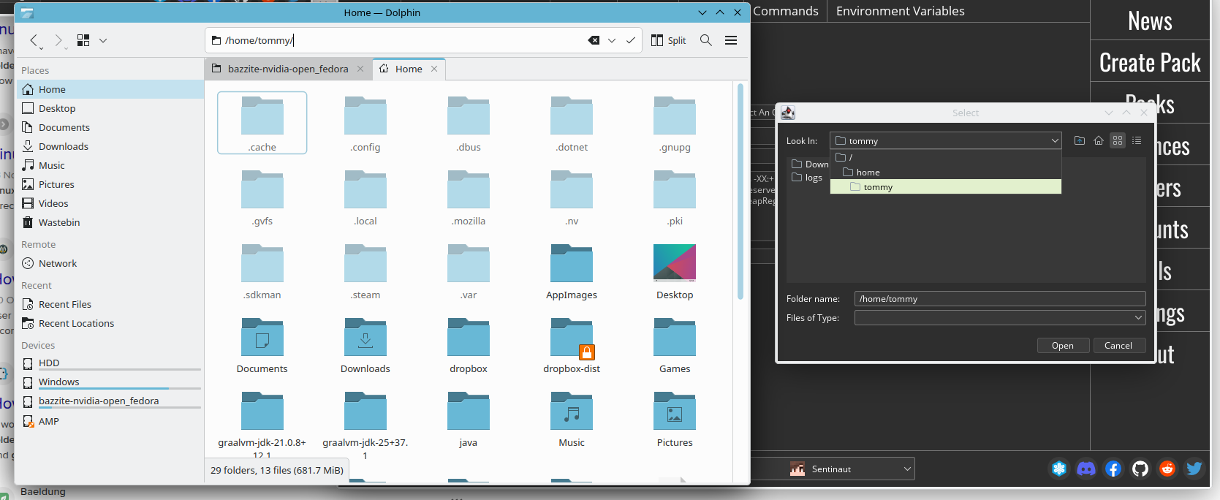Open the HDD device

click(110, 363)
